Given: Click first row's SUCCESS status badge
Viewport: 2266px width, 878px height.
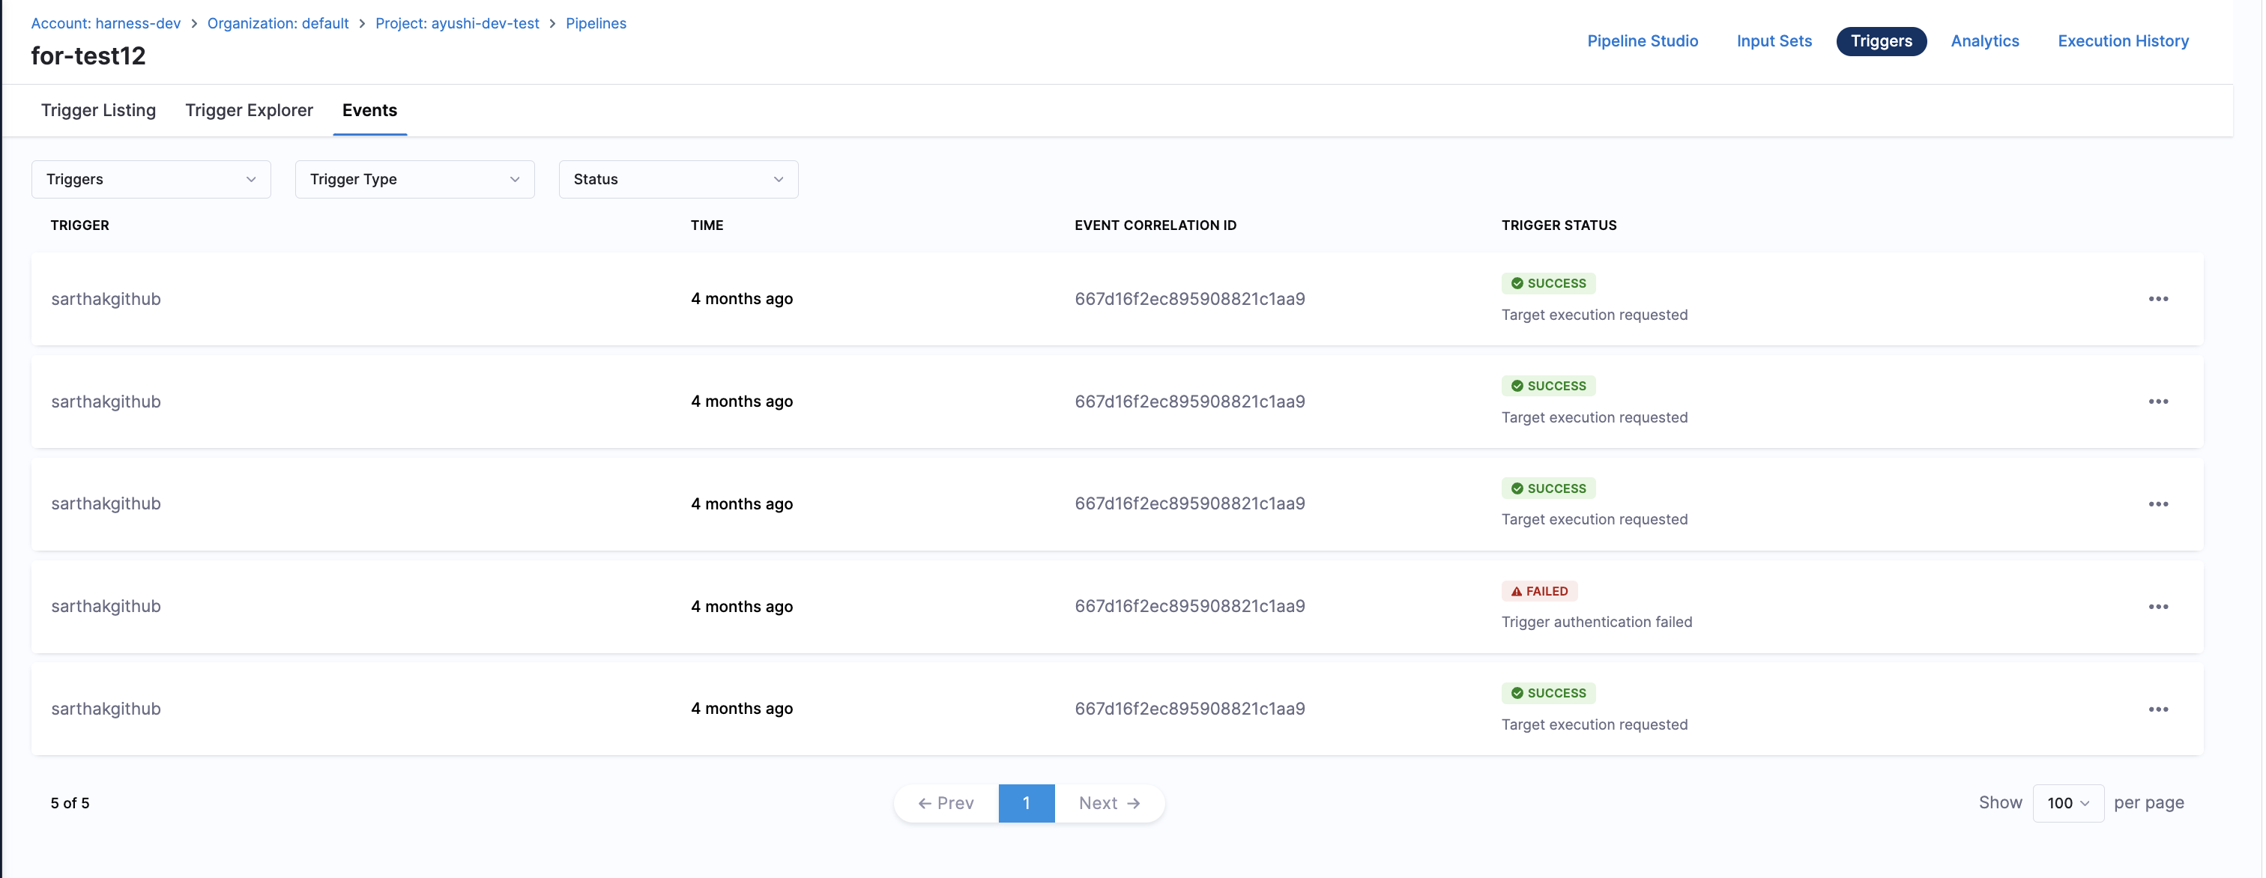Looking at the screenshot, I should coord(1547,283).
